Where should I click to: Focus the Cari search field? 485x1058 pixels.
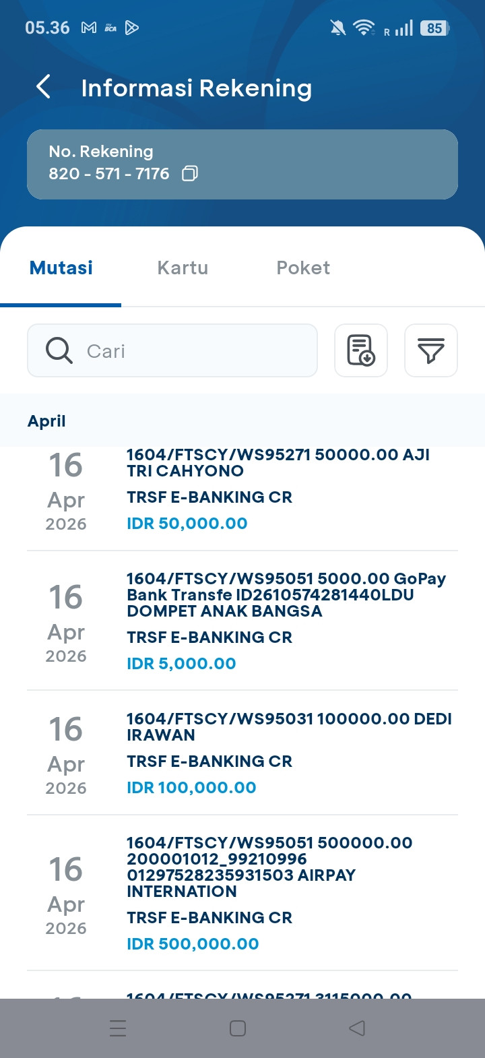pos(195,350)
